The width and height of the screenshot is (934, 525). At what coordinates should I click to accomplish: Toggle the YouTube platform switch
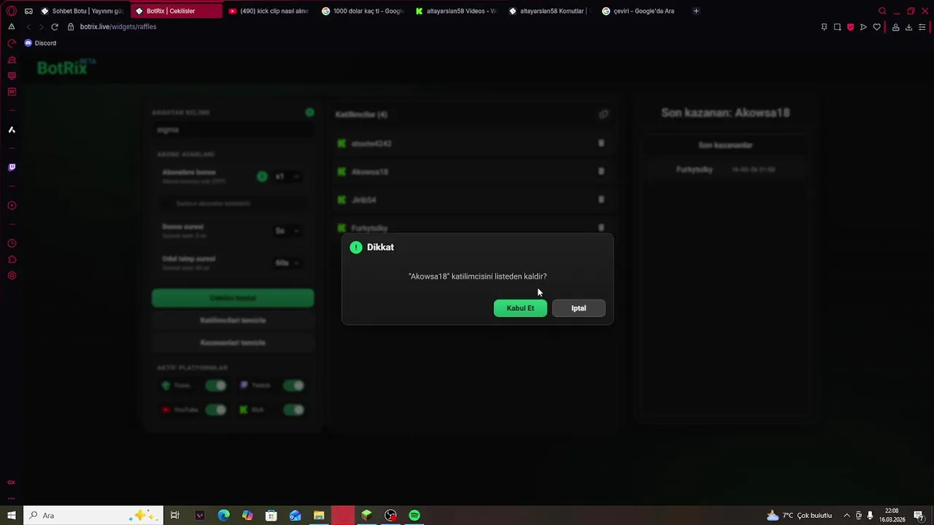(215, 410)
